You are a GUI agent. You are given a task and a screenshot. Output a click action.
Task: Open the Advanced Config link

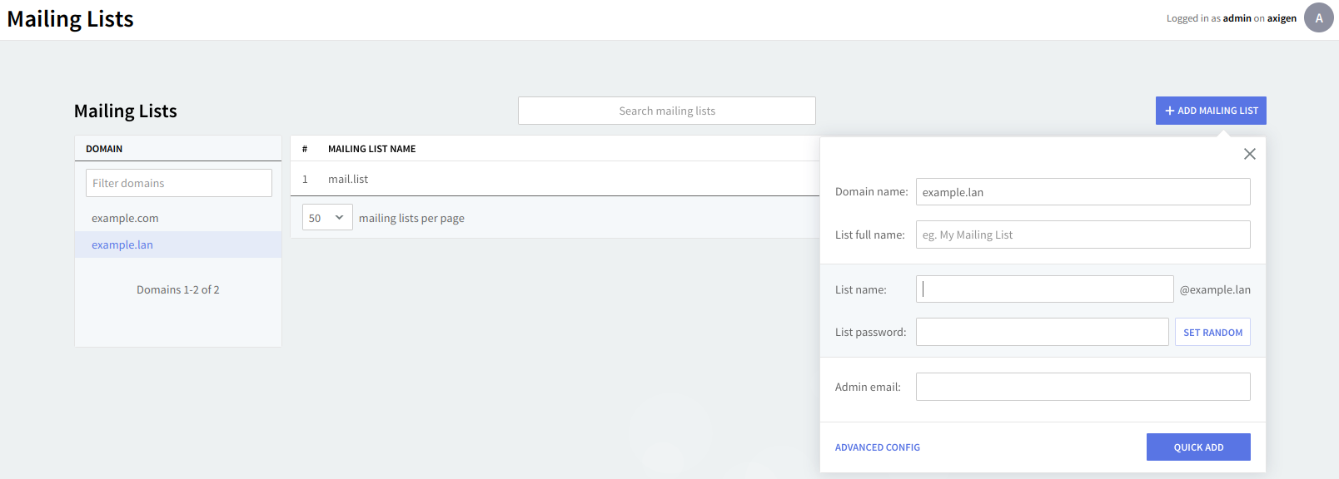(x=877, y=447)
